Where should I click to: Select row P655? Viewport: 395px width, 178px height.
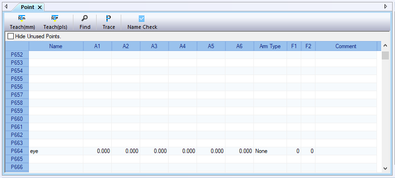pos(17,79)
